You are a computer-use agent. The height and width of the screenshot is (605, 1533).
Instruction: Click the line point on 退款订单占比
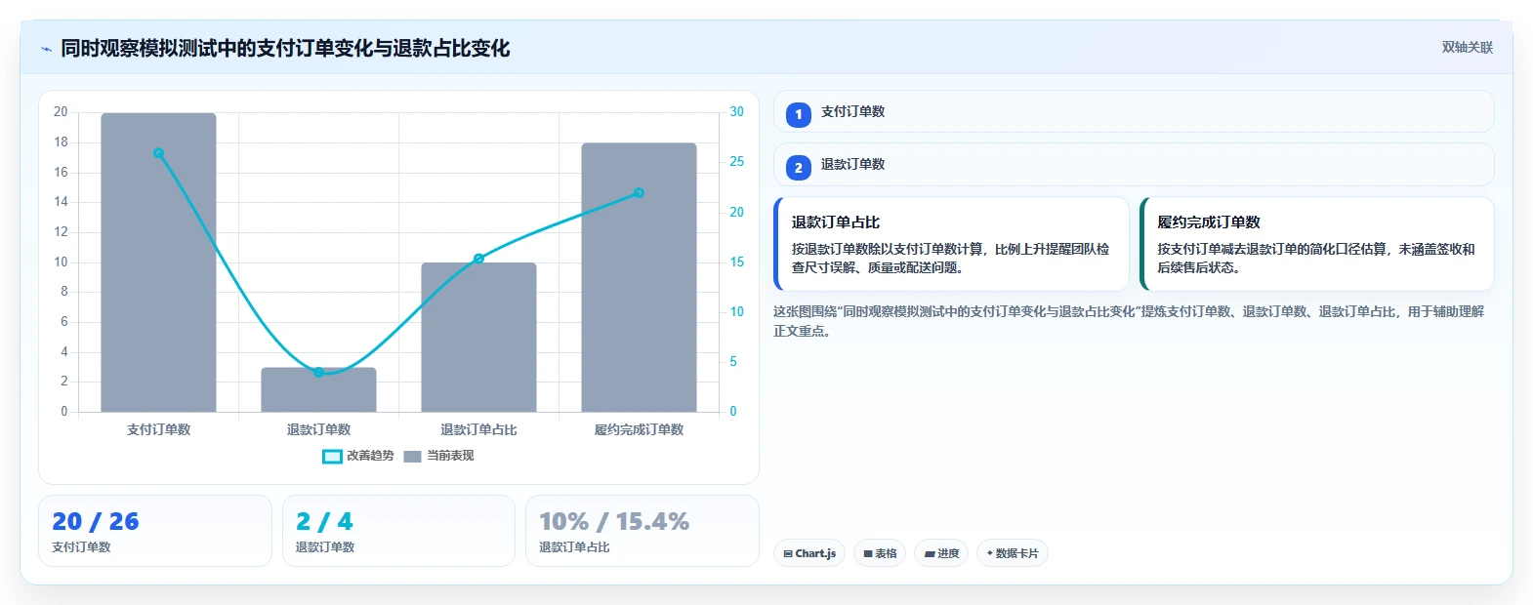478,259
